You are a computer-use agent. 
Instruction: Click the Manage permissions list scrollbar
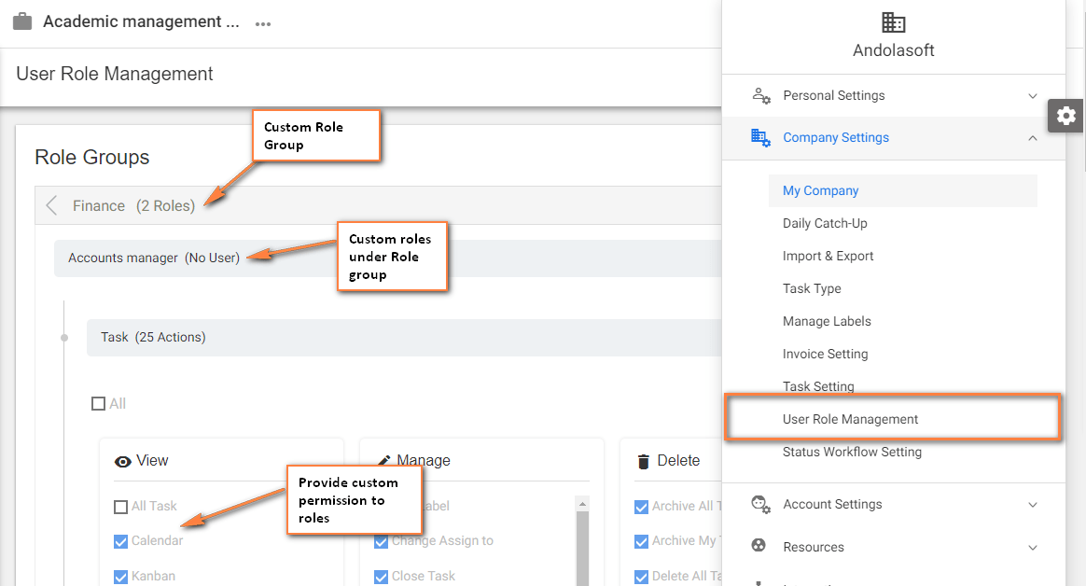tap(582, 549)
